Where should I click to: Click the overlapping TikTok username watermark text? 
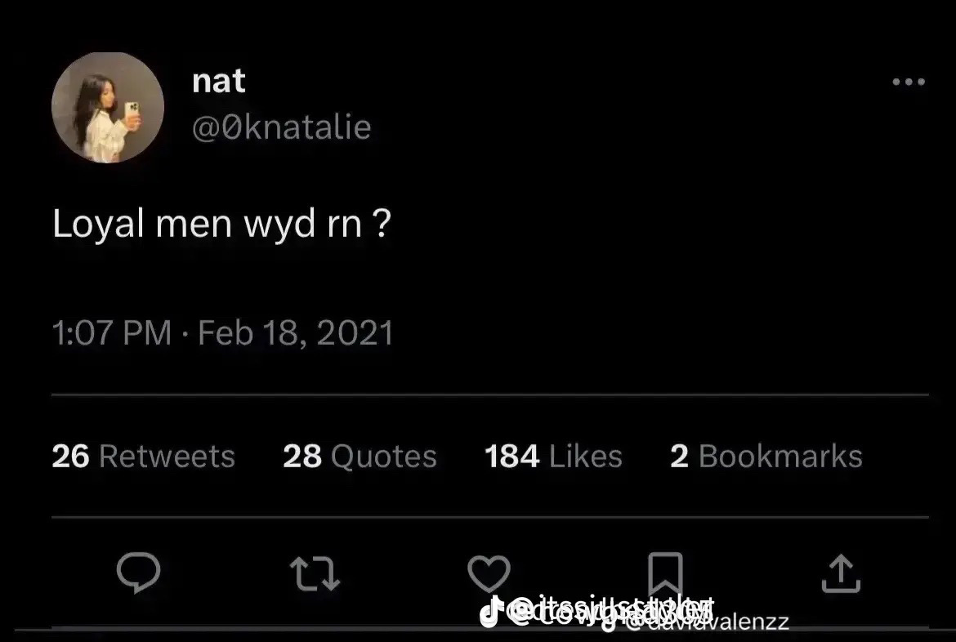click(646, 613)
